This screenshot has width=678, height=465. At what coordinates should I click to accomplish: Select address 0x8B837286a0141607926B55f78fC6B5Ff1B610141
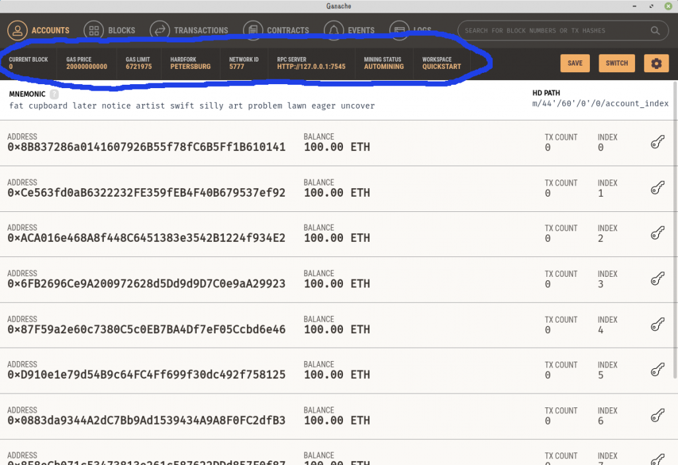point(146,147)
